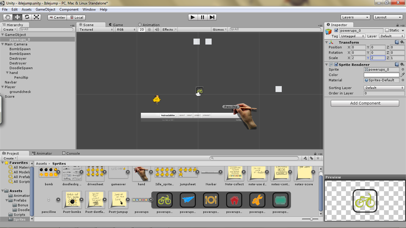This screenshot has width=406, height=228.
Task: Toggle the Inspector lock icon
Action: (398, 25)
